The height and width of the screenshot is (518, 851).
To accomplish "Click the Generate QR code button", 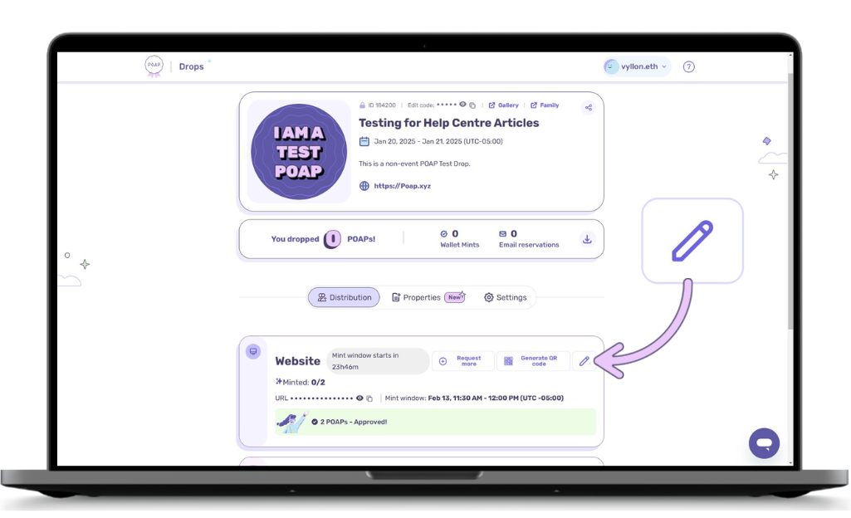I will tap(533, 361).
